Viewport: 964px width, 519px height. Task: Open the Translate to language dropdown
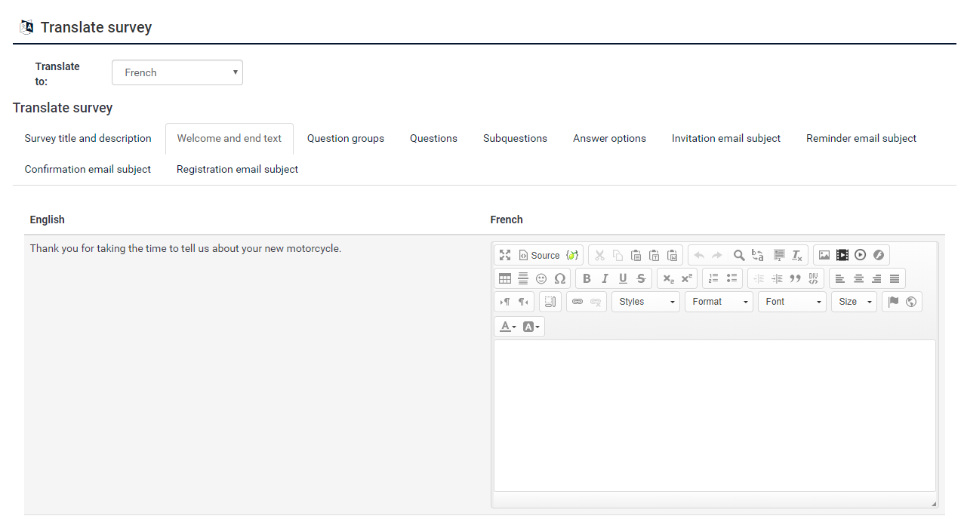click(x=177, y=72)
